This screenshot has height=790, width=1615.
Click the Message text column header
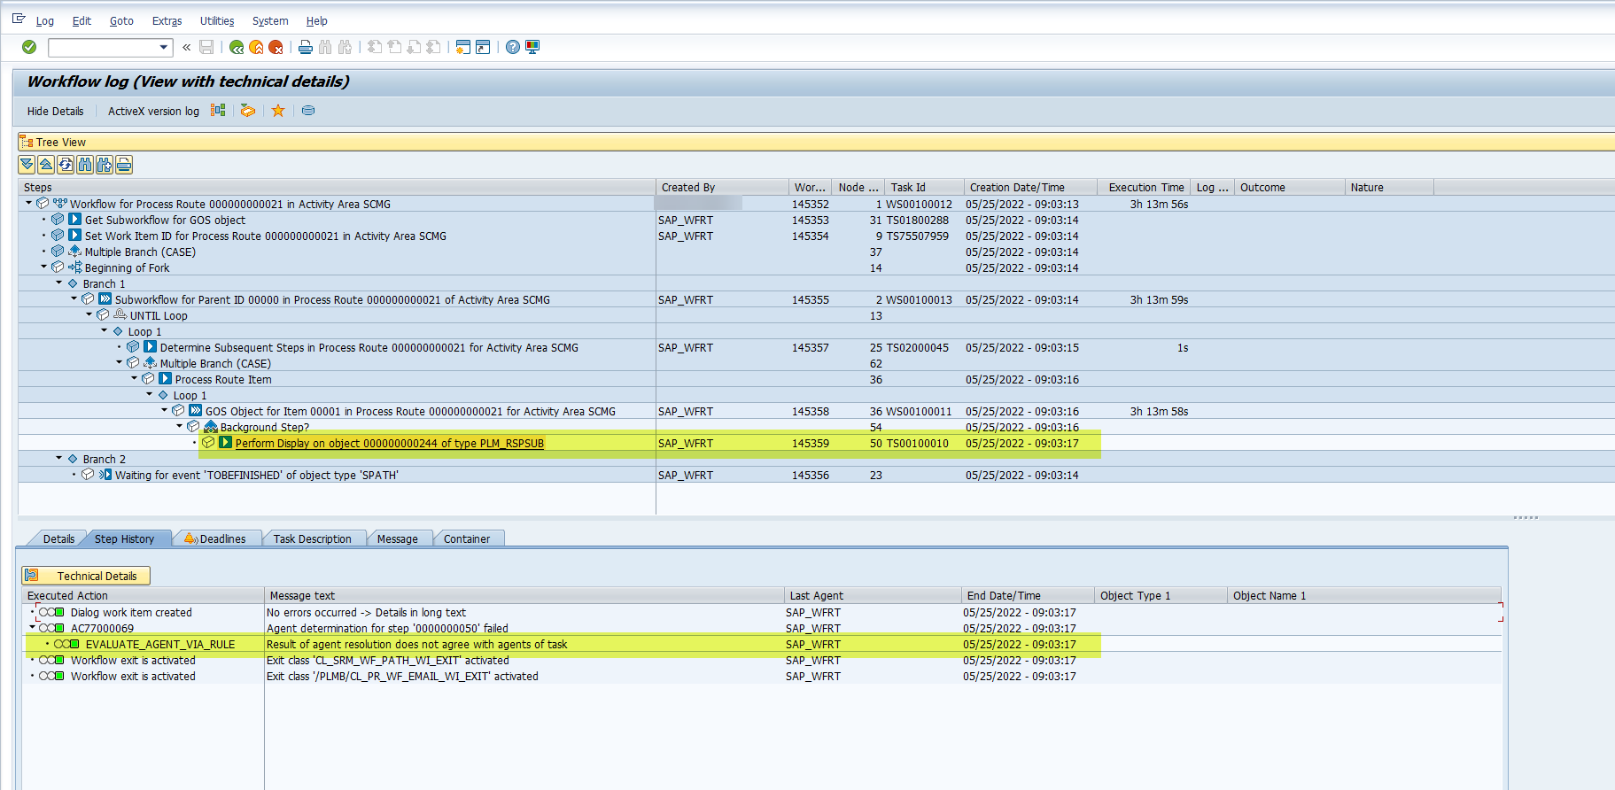tap(524, 595)
